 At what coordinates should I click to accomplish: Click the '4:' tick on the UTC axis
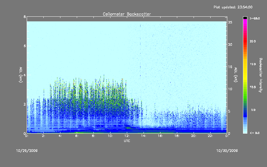(60, 136)
